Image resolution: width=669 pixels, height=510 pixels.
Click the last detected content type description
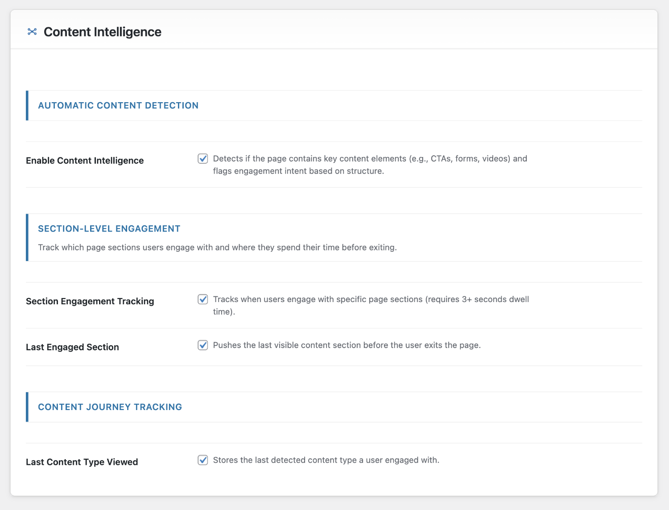coord(326,460)
